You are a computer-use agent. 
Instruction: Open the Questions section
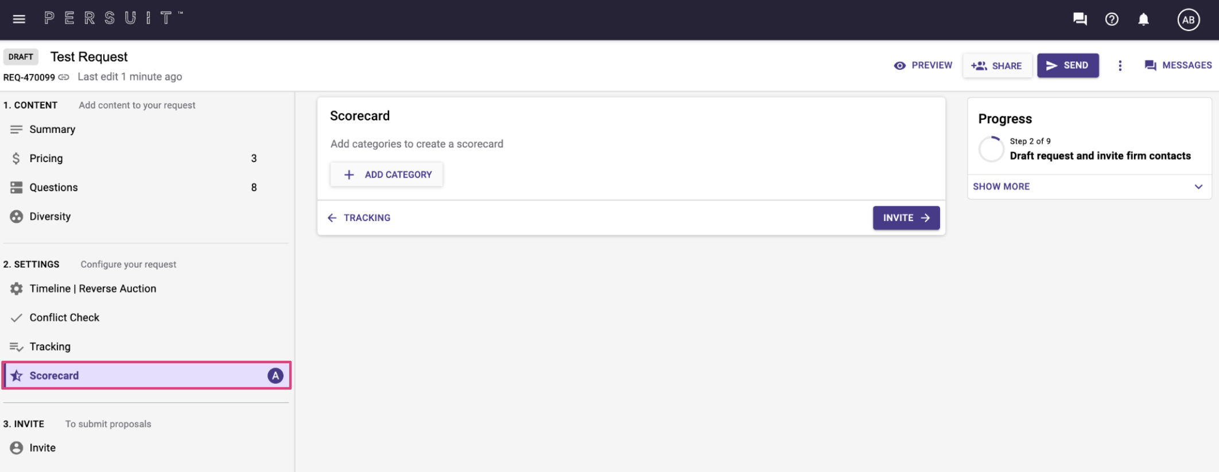(146, 187)
